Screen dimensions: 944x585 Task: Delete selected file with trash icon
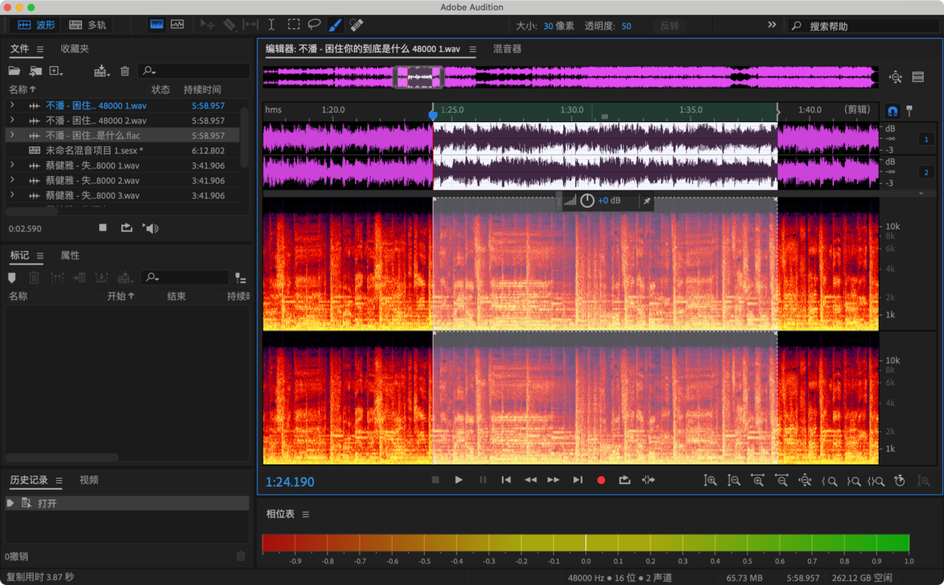click(124, 71)
